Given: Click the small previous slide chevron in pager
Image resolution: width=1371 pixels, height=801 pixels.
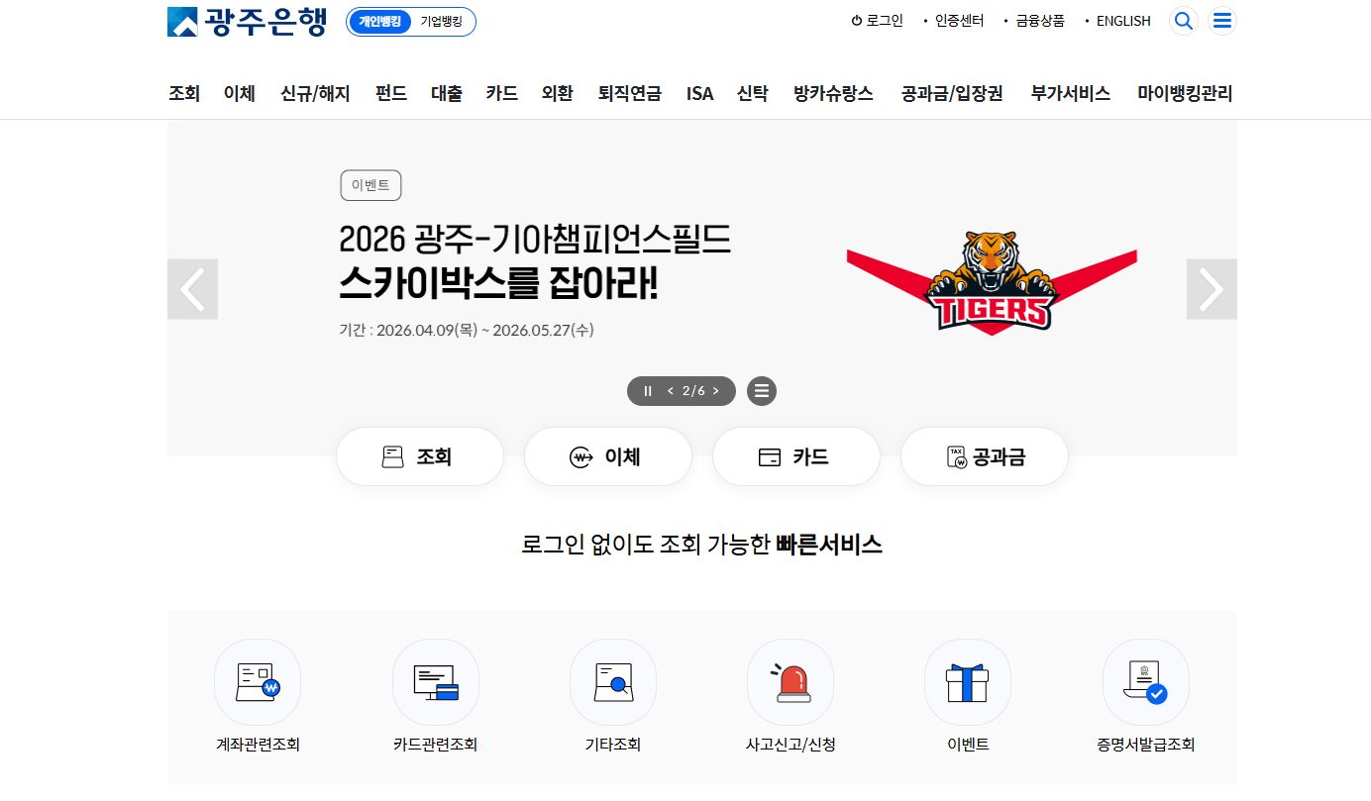Looking at the screenshot, I should click(x=671, y=391).
